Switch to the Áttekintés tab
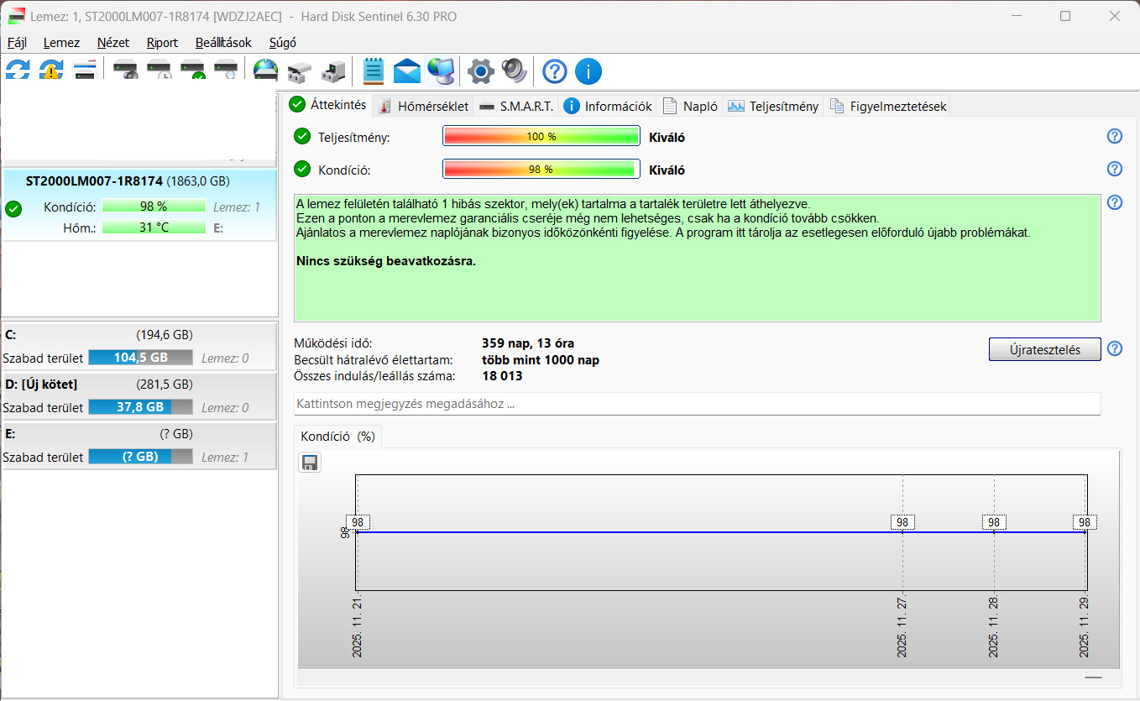 tap(328, 105)
